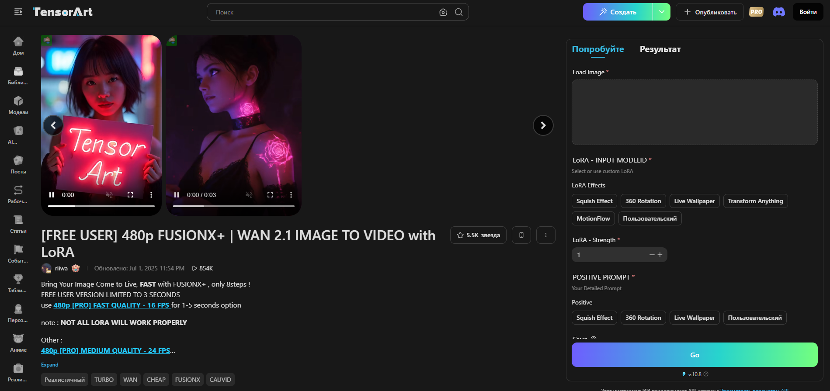Toggle fullscreen on the first video
The width and height of the screenshot is (830, 391).
pyautogui.click(x=130, y=195)
